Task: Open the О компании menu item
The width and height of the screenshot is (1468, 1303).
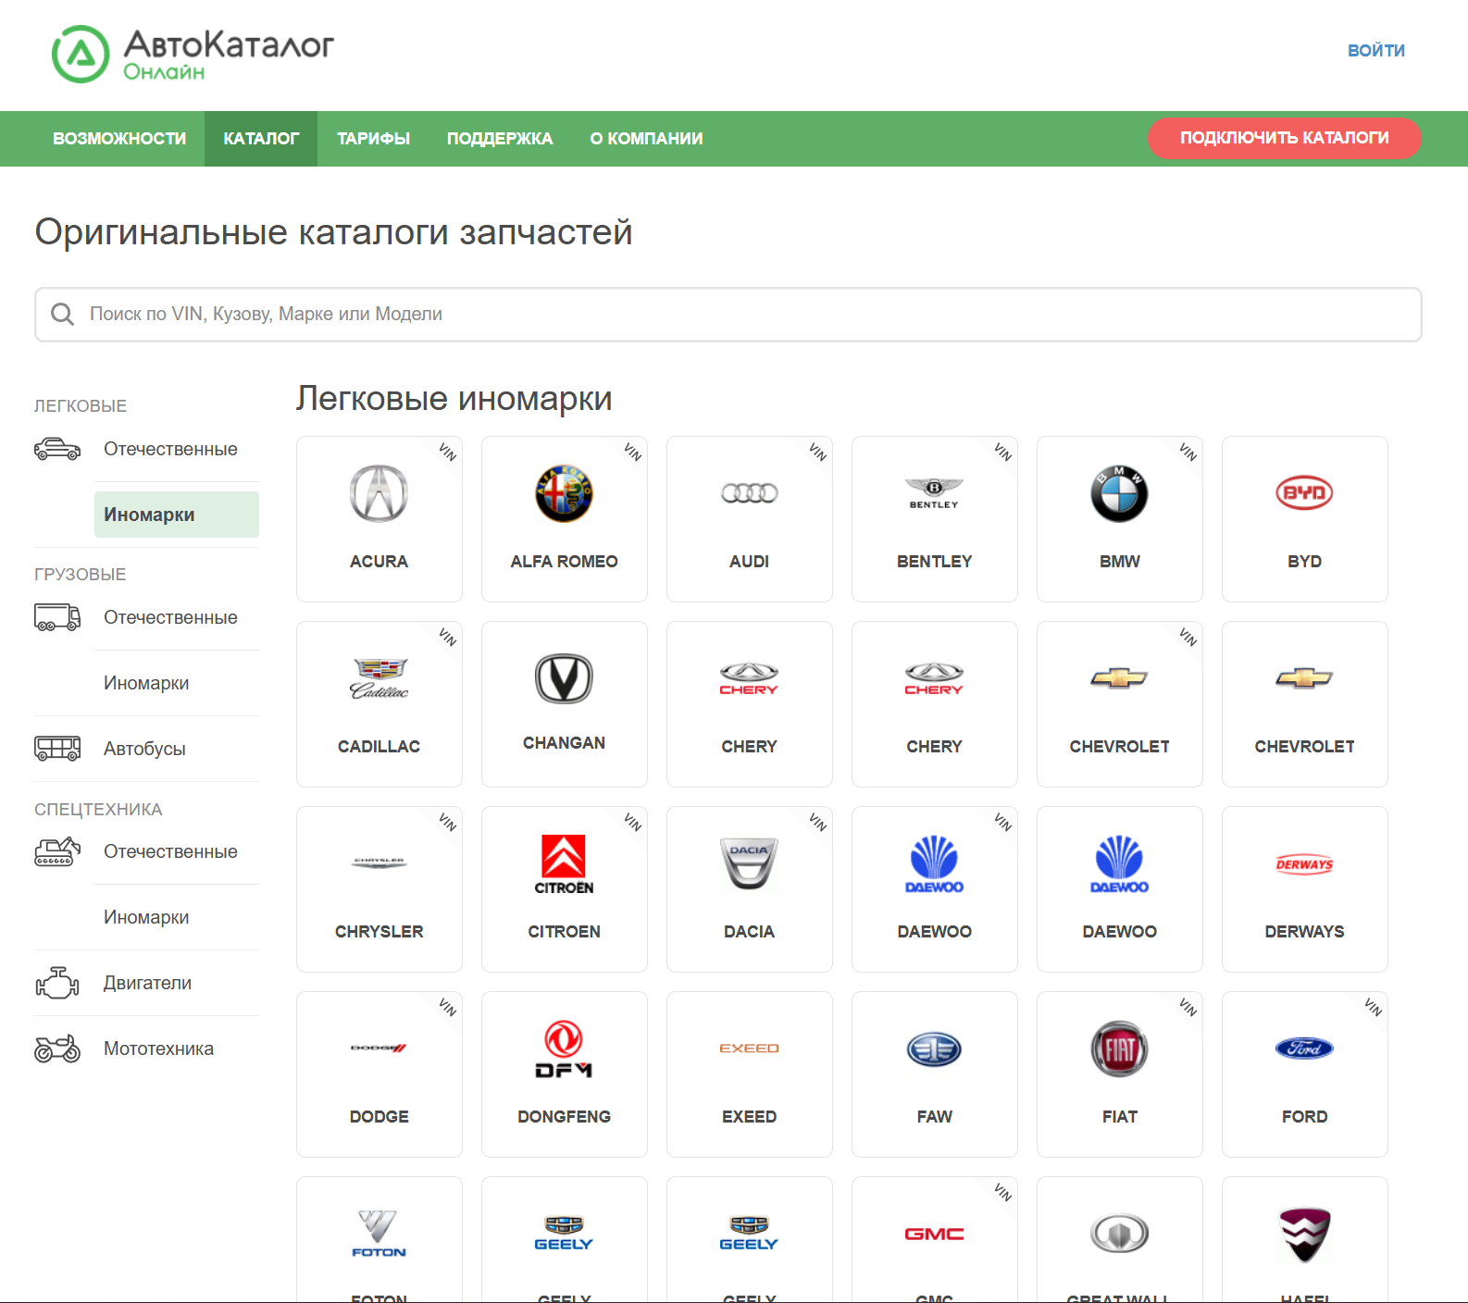Action: click(646, 139)
